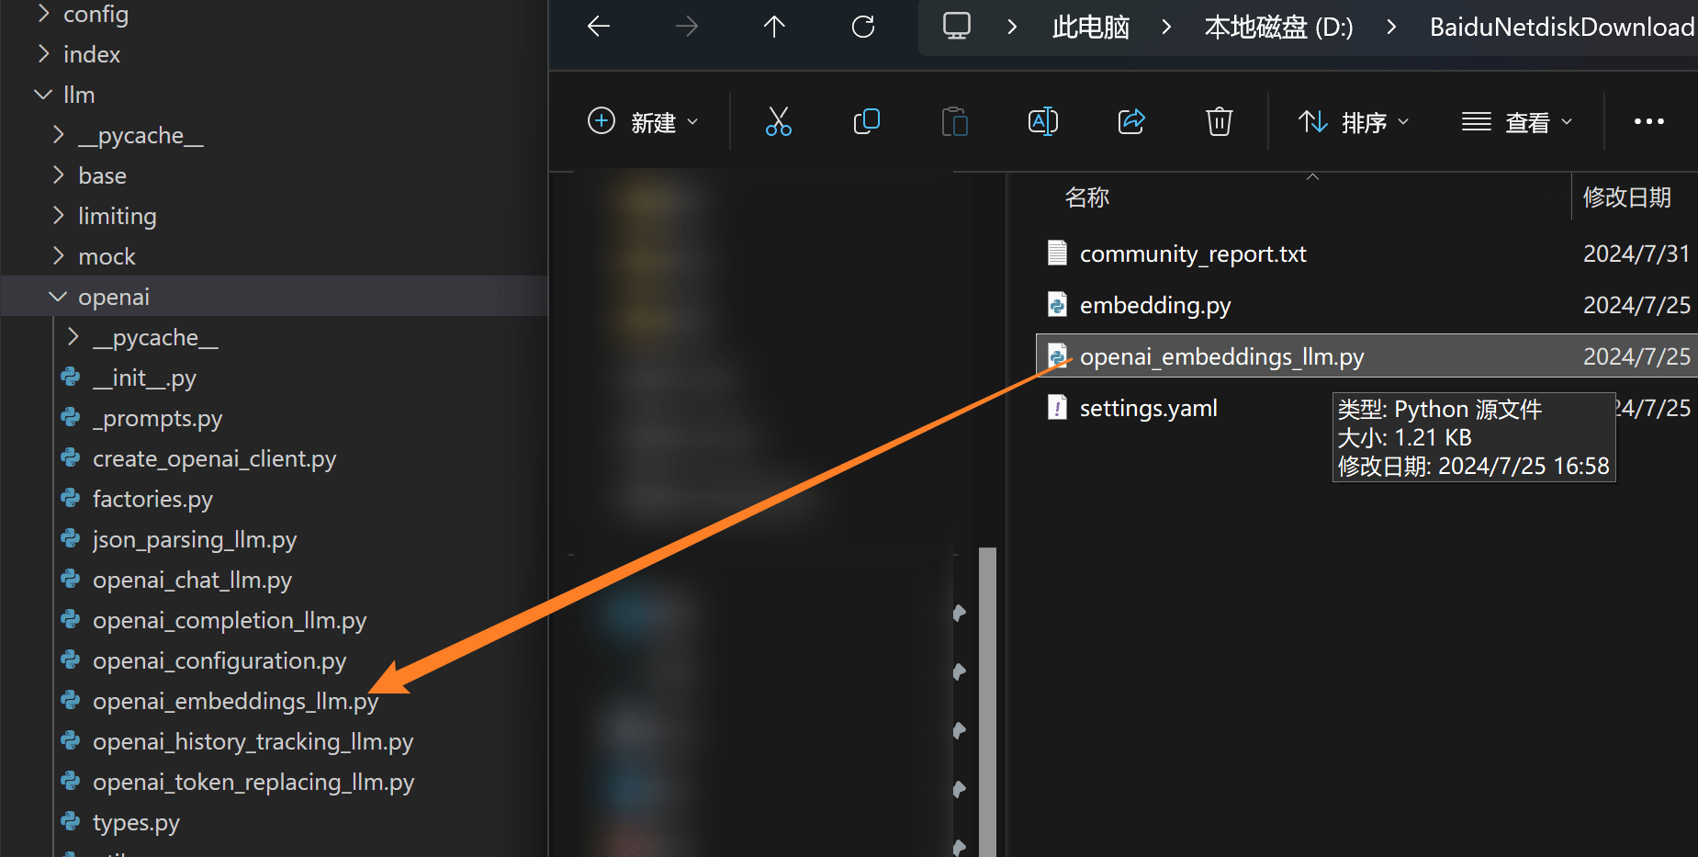This screenshot has width=1698, height=857.
Task: Collapse the openai folder in tree
Action: tap(58, 297)
